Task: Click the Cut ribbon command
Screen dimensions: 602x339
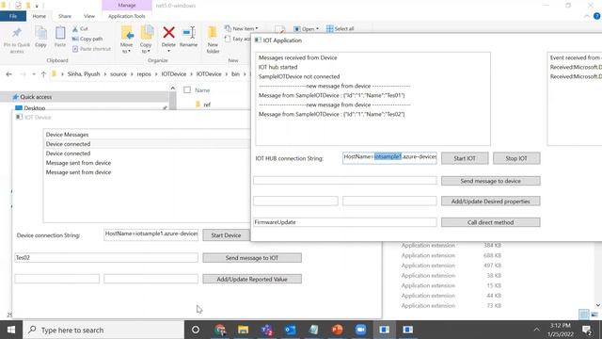Action: (x=80, y=29)
